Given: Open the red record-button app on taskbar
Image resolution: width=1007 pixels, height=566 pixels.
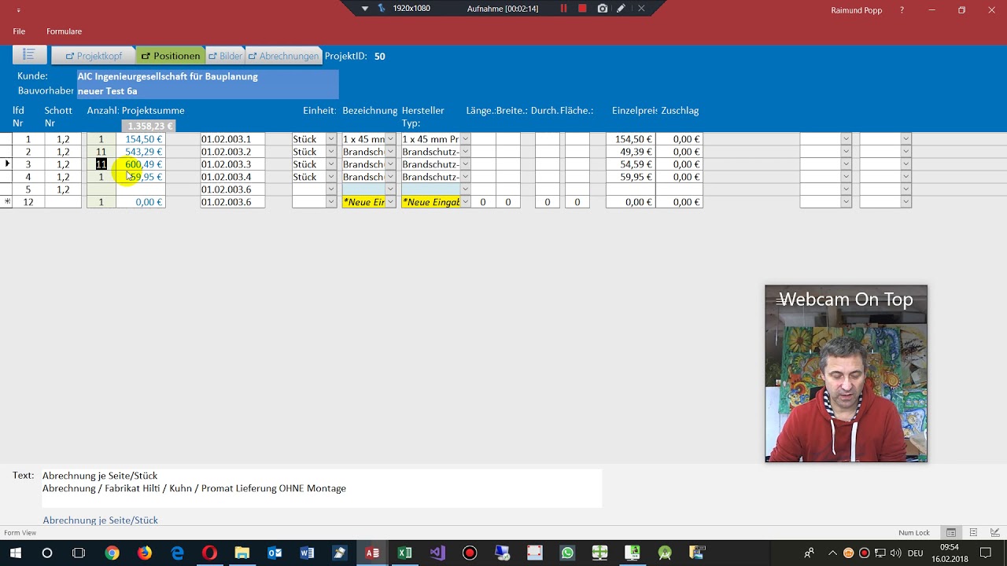Looking at the screenshot, I should pyautogui.click(x=470, y=553).
